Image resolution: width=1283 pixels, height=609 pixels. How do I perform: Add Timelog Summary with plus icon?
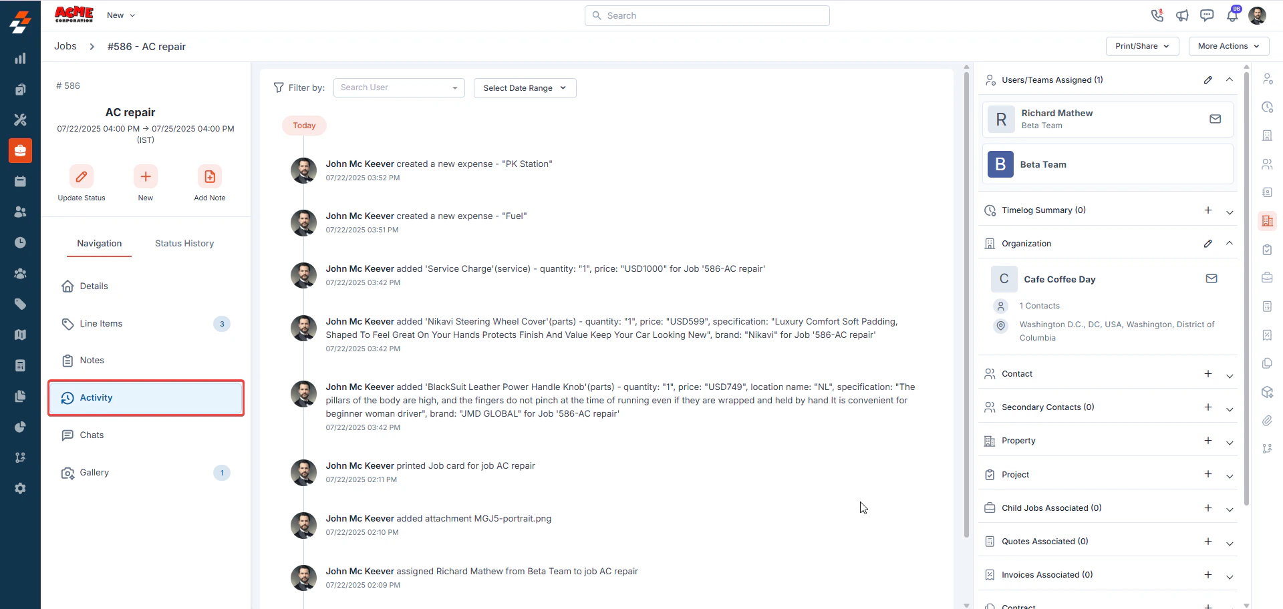click(x=1208, y=210)
